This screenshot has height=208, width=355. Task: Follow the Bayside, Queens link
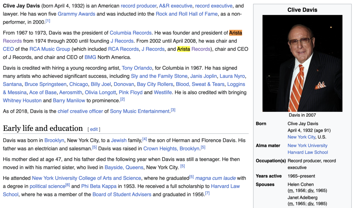(x=124, y=167)
